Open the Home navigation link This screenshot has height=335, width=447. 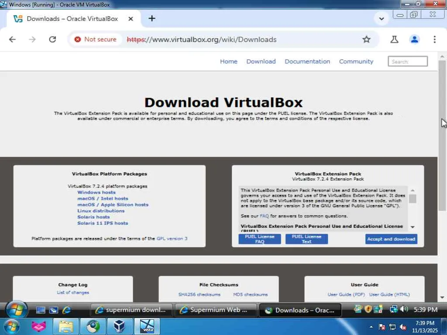pyautogui.click(x=229, y=62)
